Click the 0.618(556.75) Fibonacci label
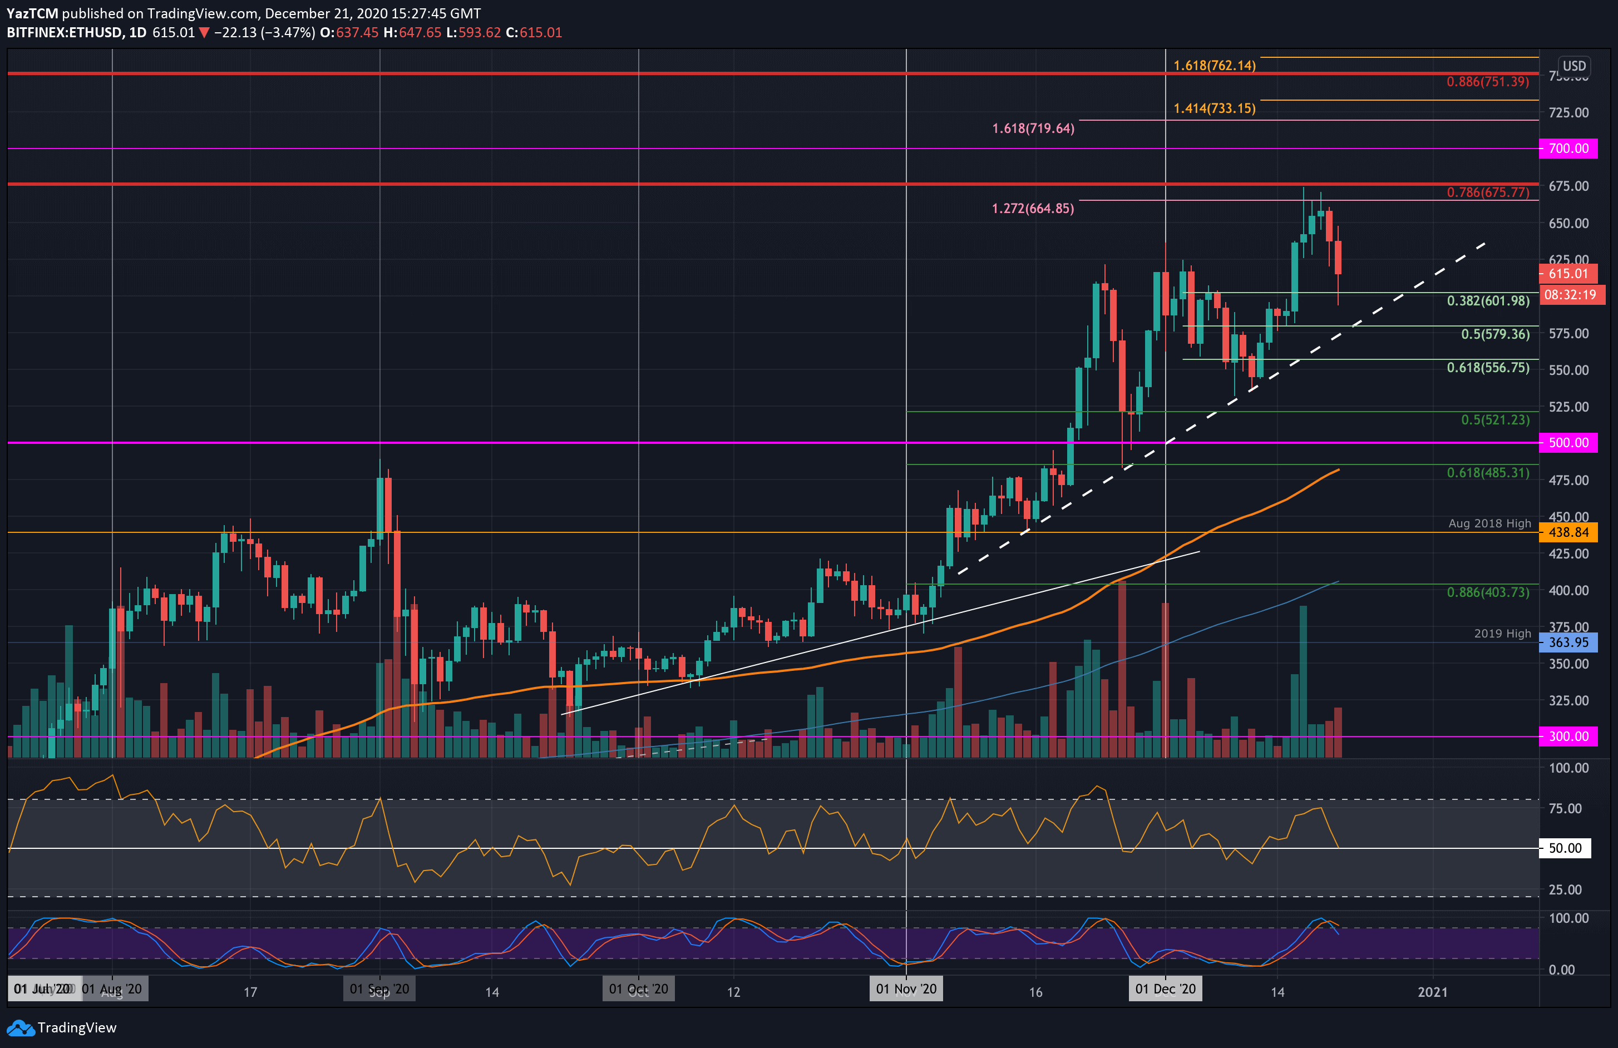Viewport: 1618px width, 1048px height. click(1487, 368)
